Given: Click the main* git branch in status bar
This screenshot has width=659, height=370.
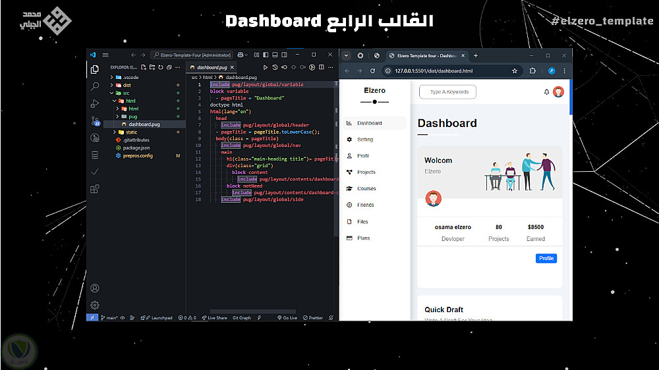Looking at the screenshot, I should point(109,318).
